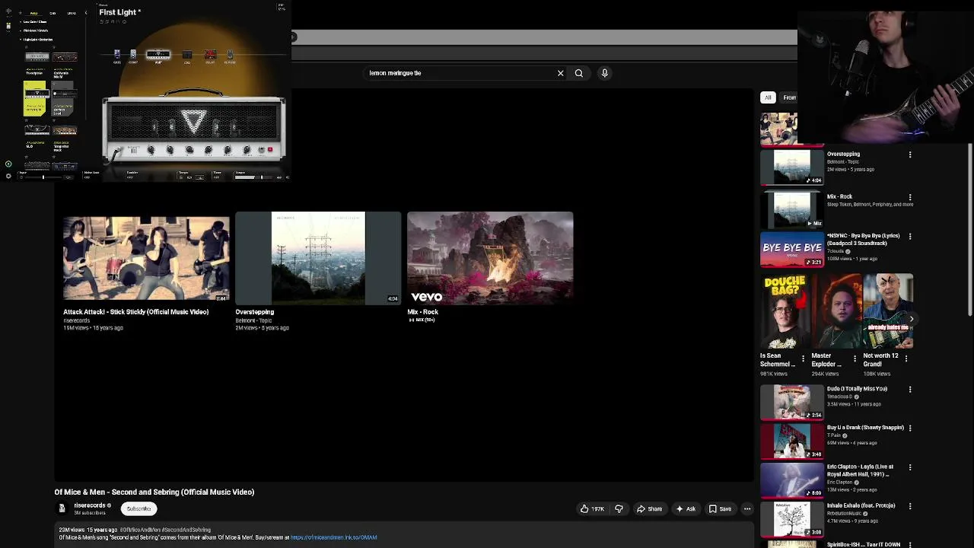Save the video to a playlist

pos(720,509)
